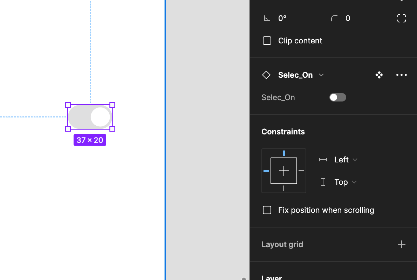Click the 37 × 20 size label

[x=90, y=140]
